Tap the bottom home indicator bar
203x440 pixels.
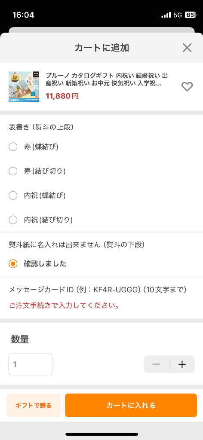[x=101, y=434]
